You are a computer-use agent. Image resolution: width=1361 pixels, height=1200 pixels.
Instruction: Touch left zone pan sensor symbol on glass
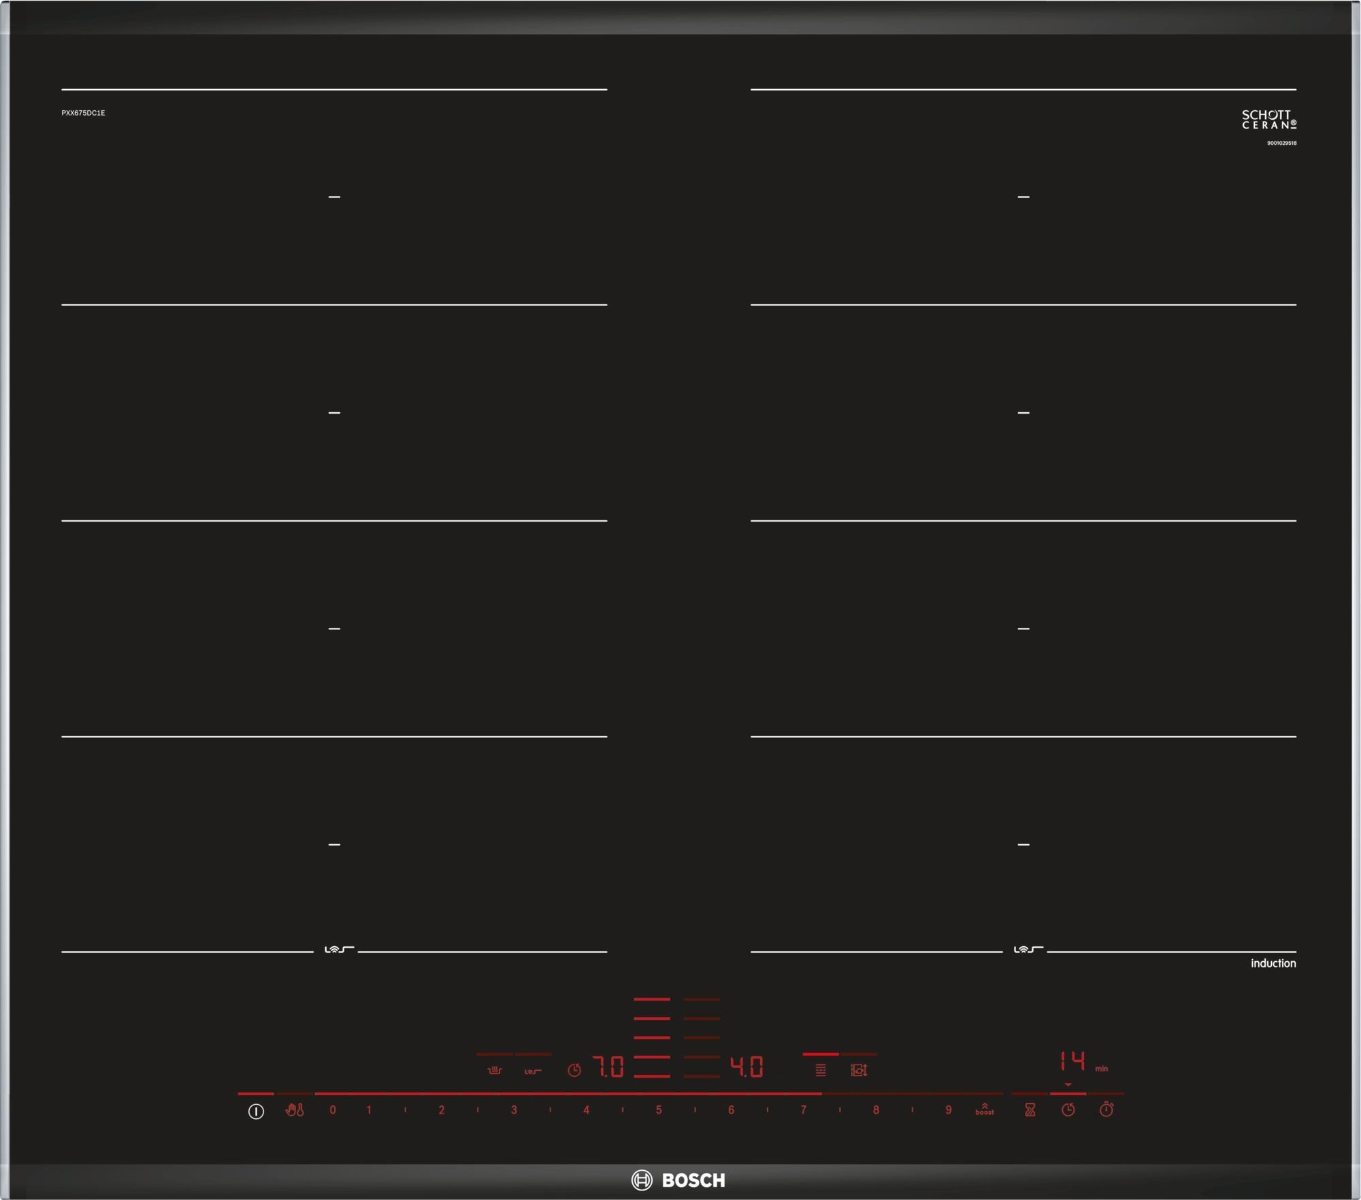pyautogui.click(x=338, y=950)
